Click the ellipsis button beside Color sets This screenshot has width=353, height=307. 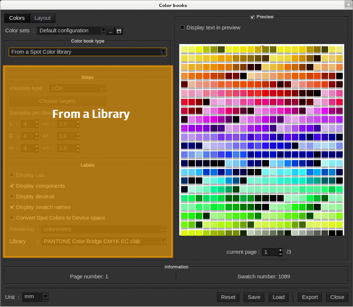pos(111,31)
